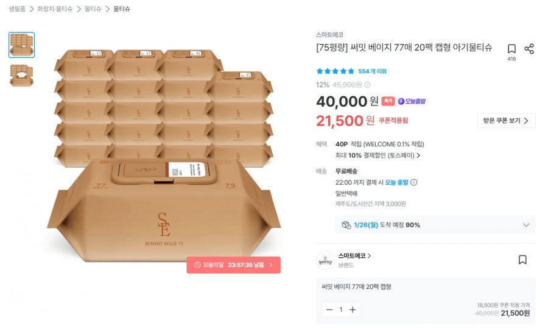Click the five-star rating

coord(335,71)
